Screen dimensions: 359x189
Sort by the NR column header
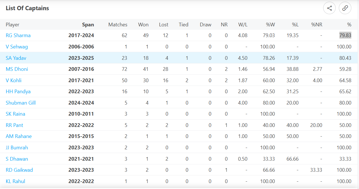224,25
